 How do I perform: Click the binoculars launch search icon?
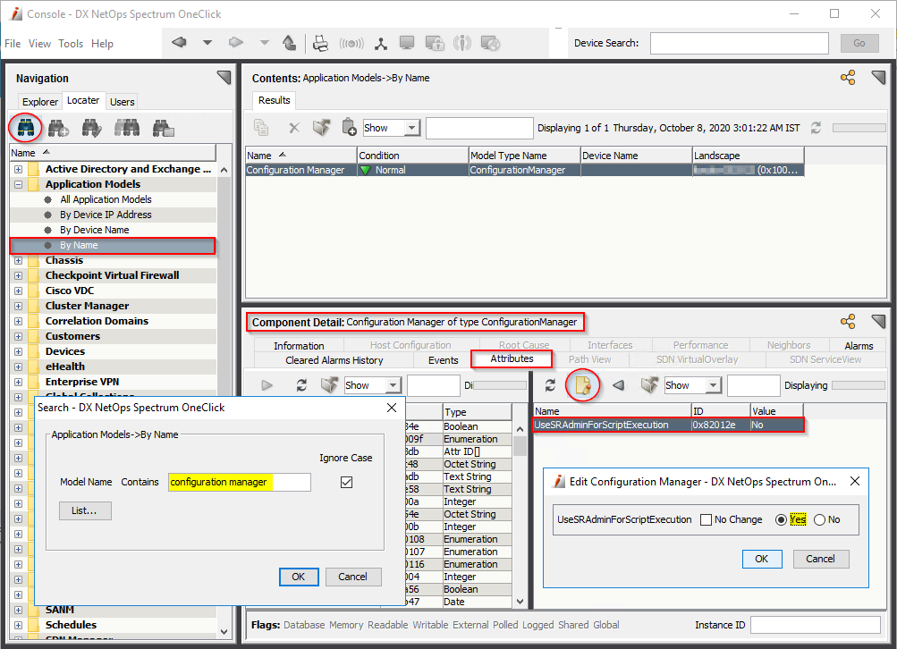[26, 128]
